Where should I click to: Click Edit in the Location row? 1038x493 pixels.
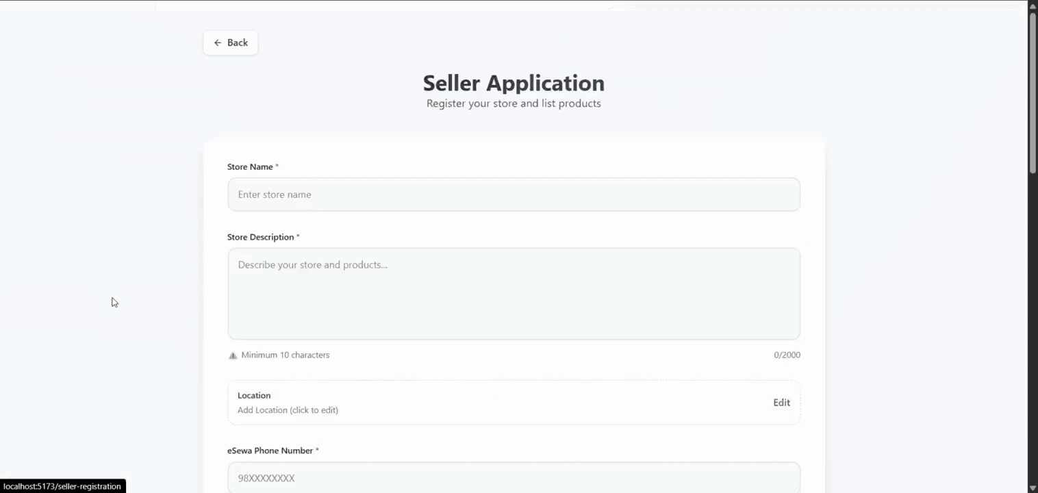pos(781,403)
